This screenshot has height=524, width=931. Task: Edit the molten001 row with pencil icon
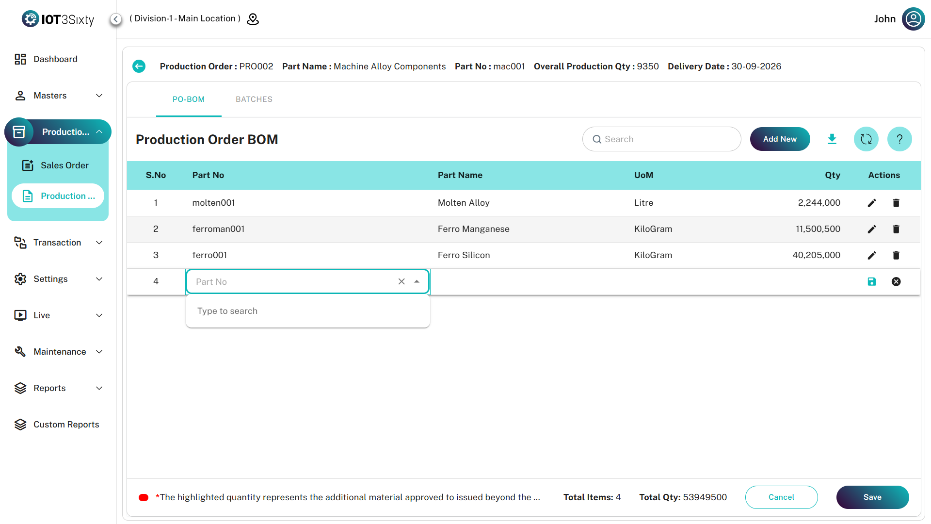pyautogui.click(x=872, y=203)
